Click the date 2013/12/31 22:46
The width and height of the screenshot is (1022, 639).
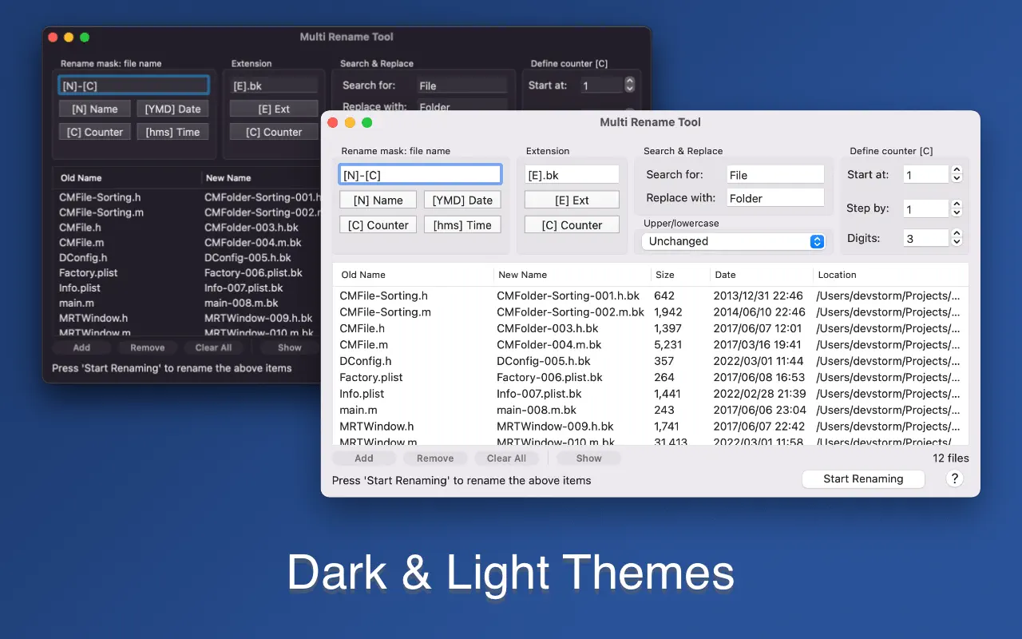click(759, 296)
